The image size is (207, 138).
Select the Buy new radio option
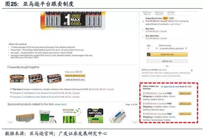click(x=143, y=30)
